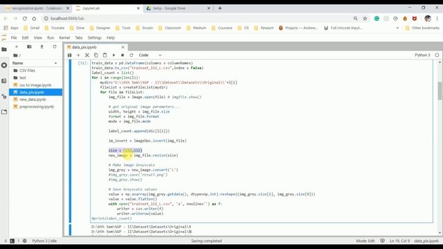
Task: Open the Kernel menu
Action: pyautogui.click(x=64, y=37)
